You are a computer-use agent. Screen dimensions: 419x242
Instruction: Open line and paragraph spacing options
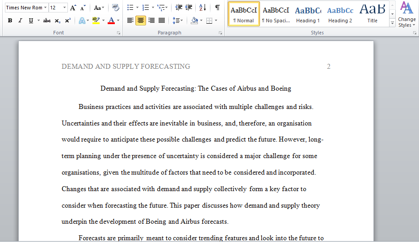(x=177, y=21)
